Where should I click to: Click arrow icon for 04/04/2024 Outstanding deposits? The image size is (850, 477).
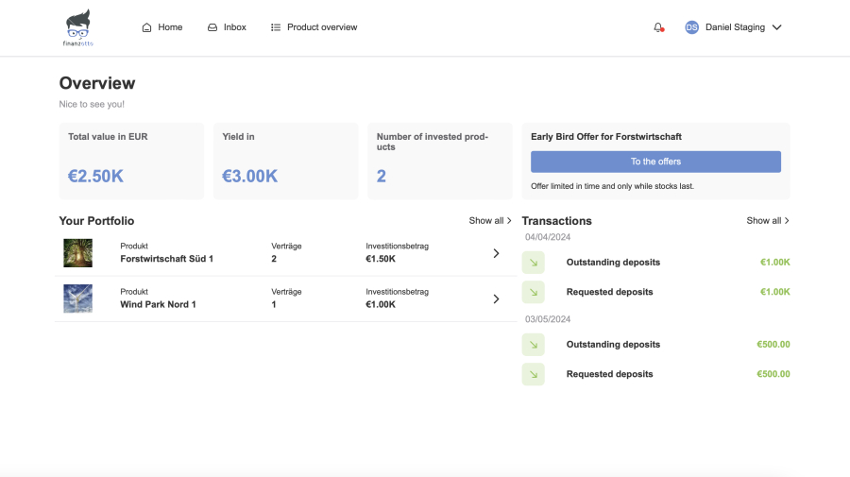533,263
